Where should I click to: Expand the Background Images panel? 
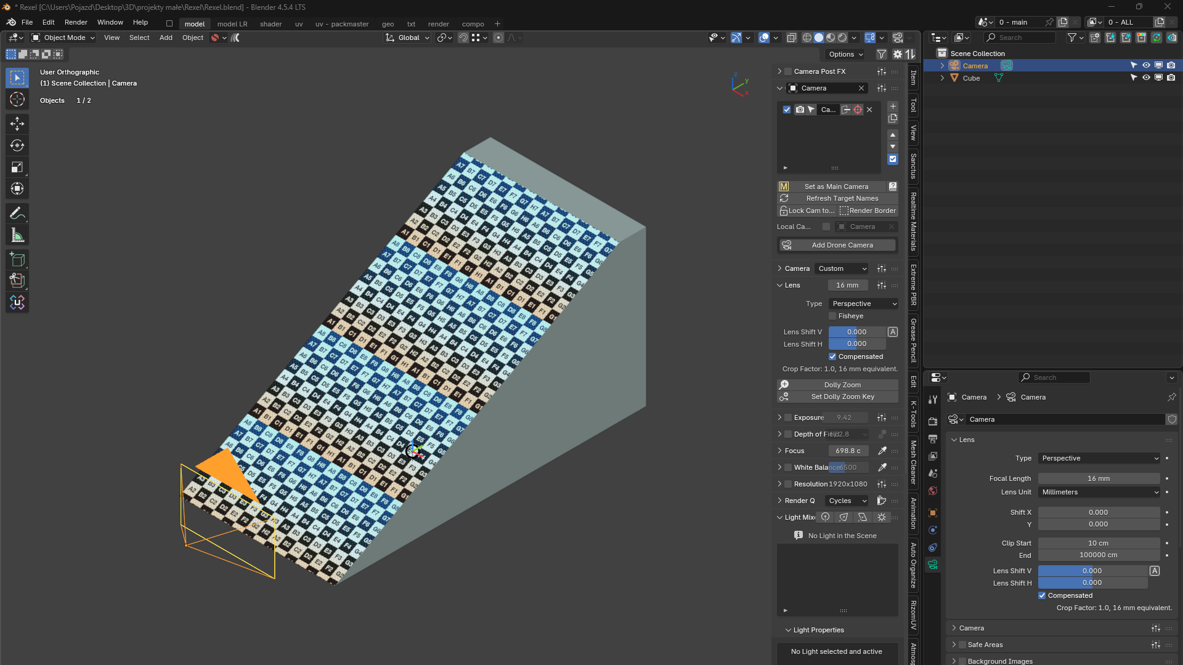click(953, 661)
